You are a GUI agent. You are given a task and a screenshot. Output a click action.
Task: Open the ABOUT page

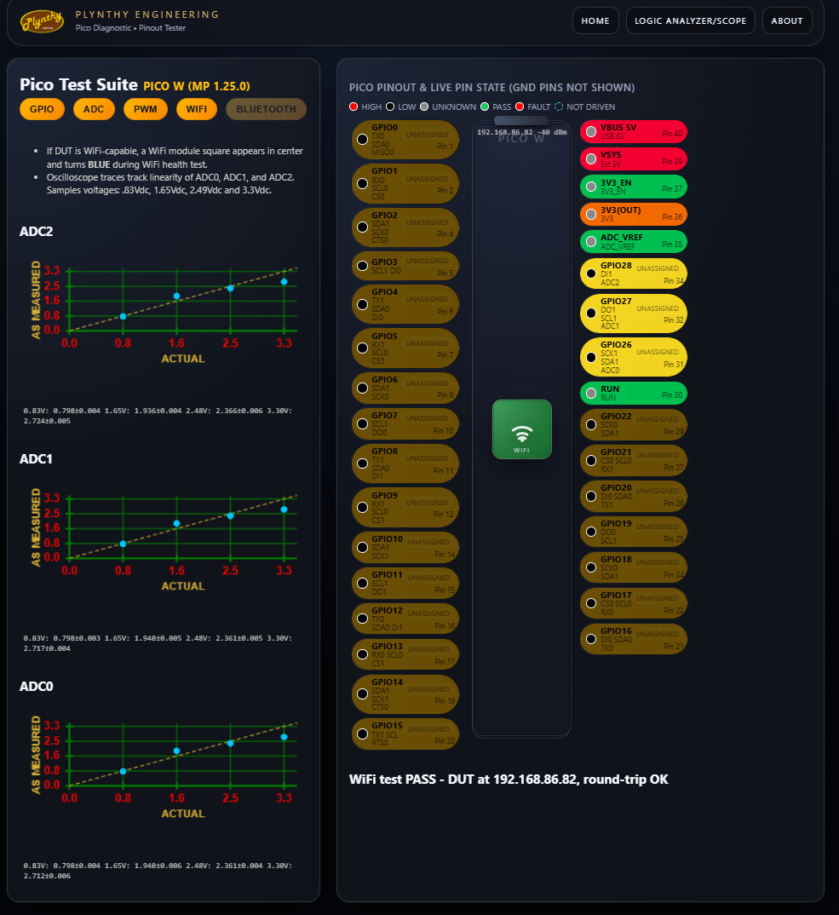[x=786, y=21]
